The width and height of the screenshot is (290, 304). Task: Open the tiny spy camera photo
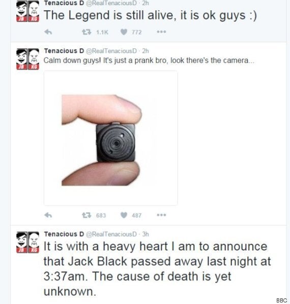(x=110, y=138)
